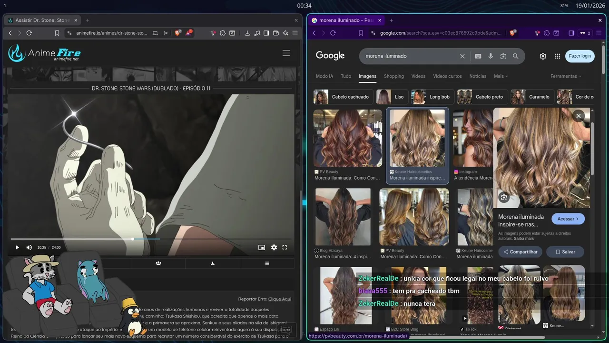Enter fullscreen on the video player

285,247
